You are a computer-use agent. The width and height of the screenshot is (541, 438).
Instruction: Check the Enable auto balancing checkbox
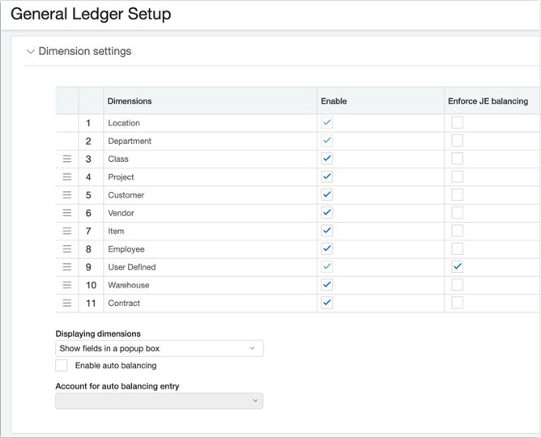pyautogui.click(x=62, y=366)
